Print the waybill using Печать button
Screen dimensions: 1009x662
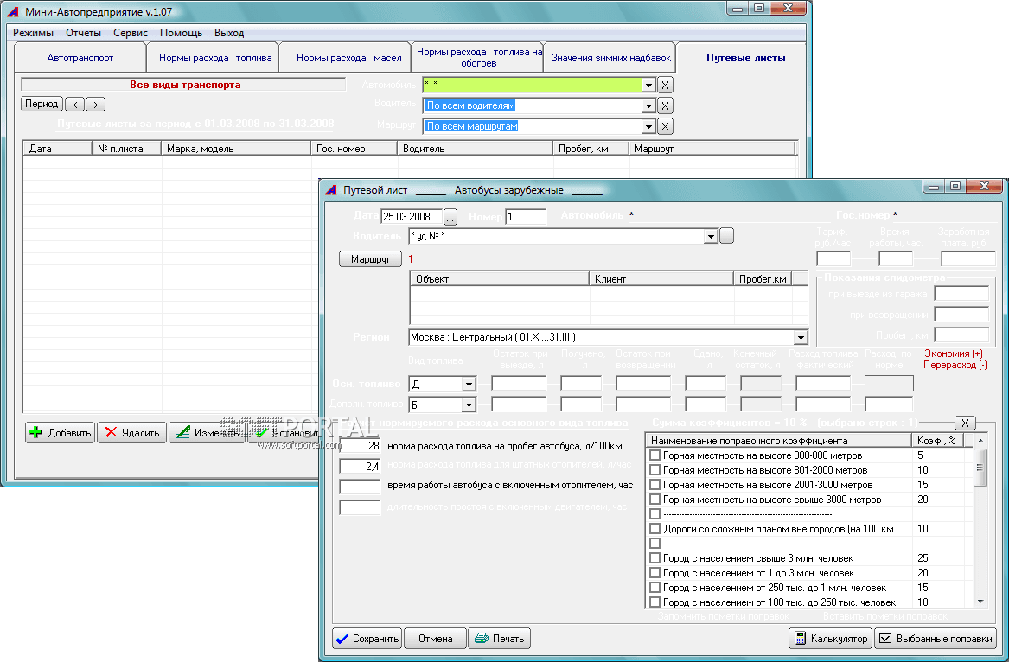tap(500, 638)
